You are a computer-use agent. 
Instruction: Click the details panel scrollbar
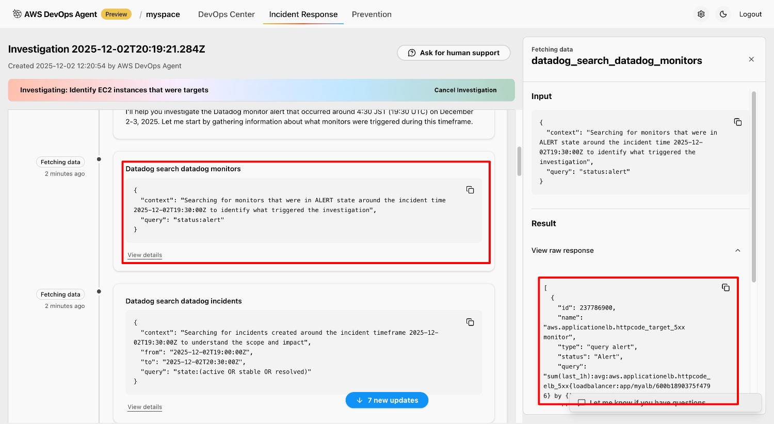coord(754,187)
